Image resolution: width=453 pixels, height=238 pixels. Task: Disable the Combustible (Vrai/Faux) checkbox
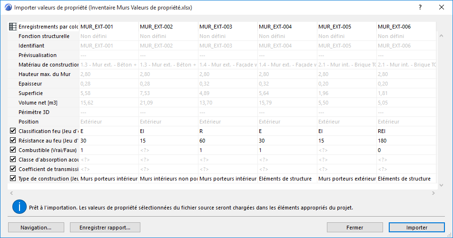point(13,150)
